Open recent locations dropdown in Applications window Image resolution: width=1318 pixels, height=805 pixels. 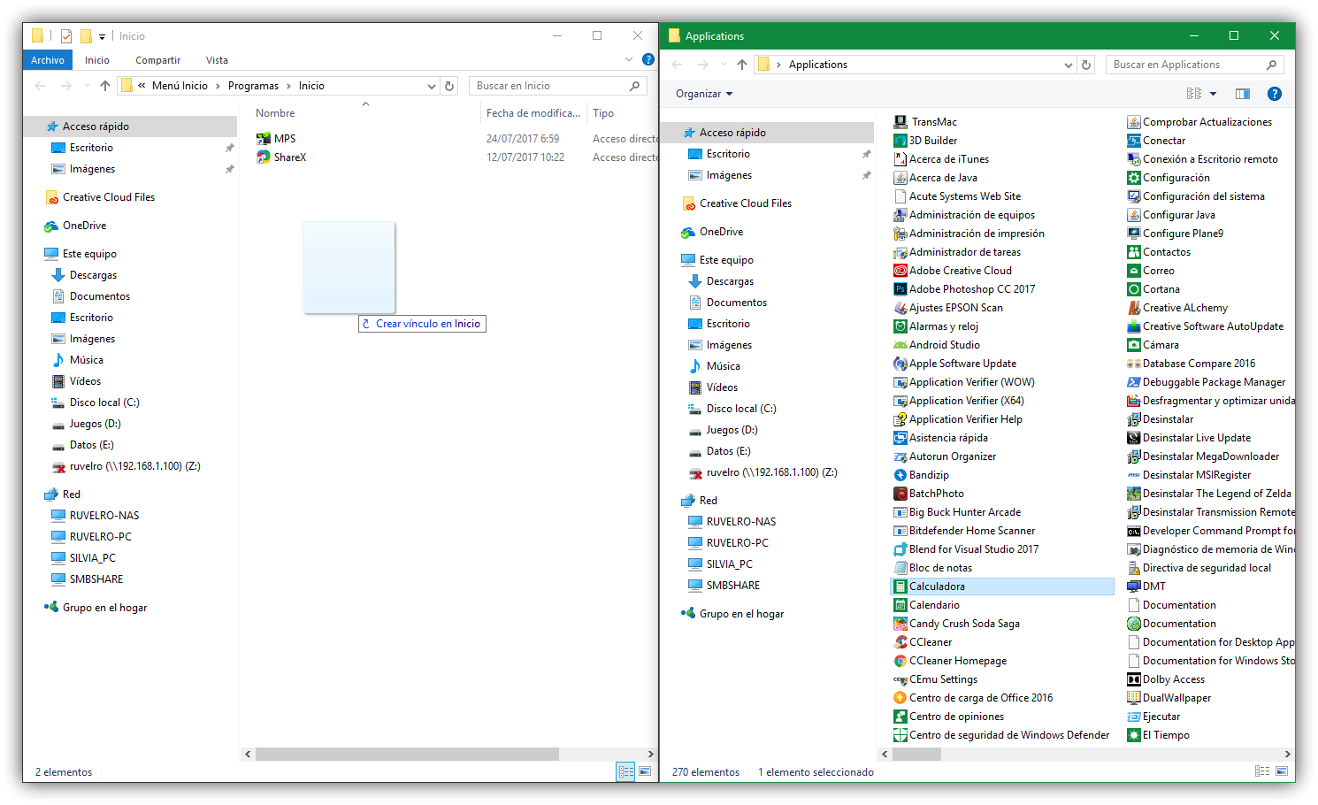point(724,65)
